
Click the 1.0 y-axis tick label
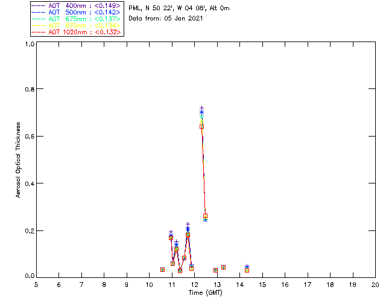click(x=30, y=44)
